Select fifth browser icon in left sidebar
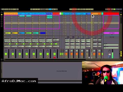Image resolution: width=123 pixels, height=92 pixels. pyautogui.click(x=2, y=21)
